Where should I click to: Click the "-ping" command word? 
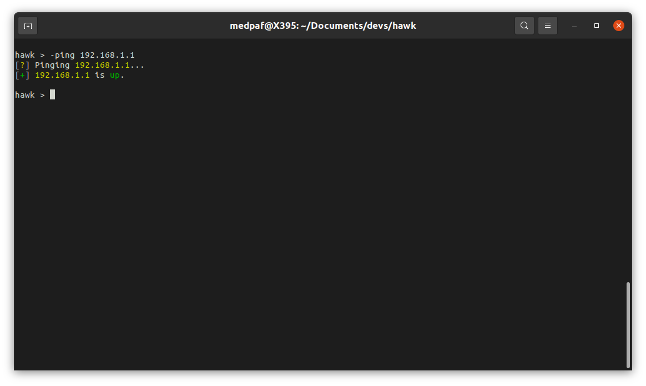pyautogui.click(x=62, y=55)
